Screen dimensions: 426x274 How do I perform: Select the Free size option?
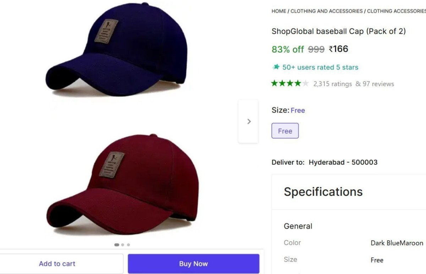pos(285,131)
